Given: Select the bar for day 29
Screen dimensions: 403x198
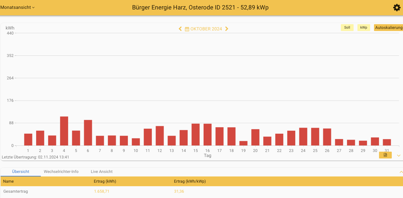Looking at the screenshot, I should [x=363, y=143].
